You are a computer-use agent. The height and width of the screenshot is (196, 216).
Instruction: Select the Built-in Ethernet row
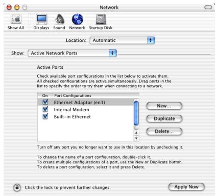click(x=85, y=117)
